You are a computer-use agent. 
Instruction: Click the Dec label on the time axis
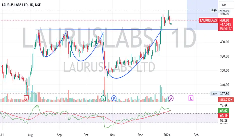140,135
